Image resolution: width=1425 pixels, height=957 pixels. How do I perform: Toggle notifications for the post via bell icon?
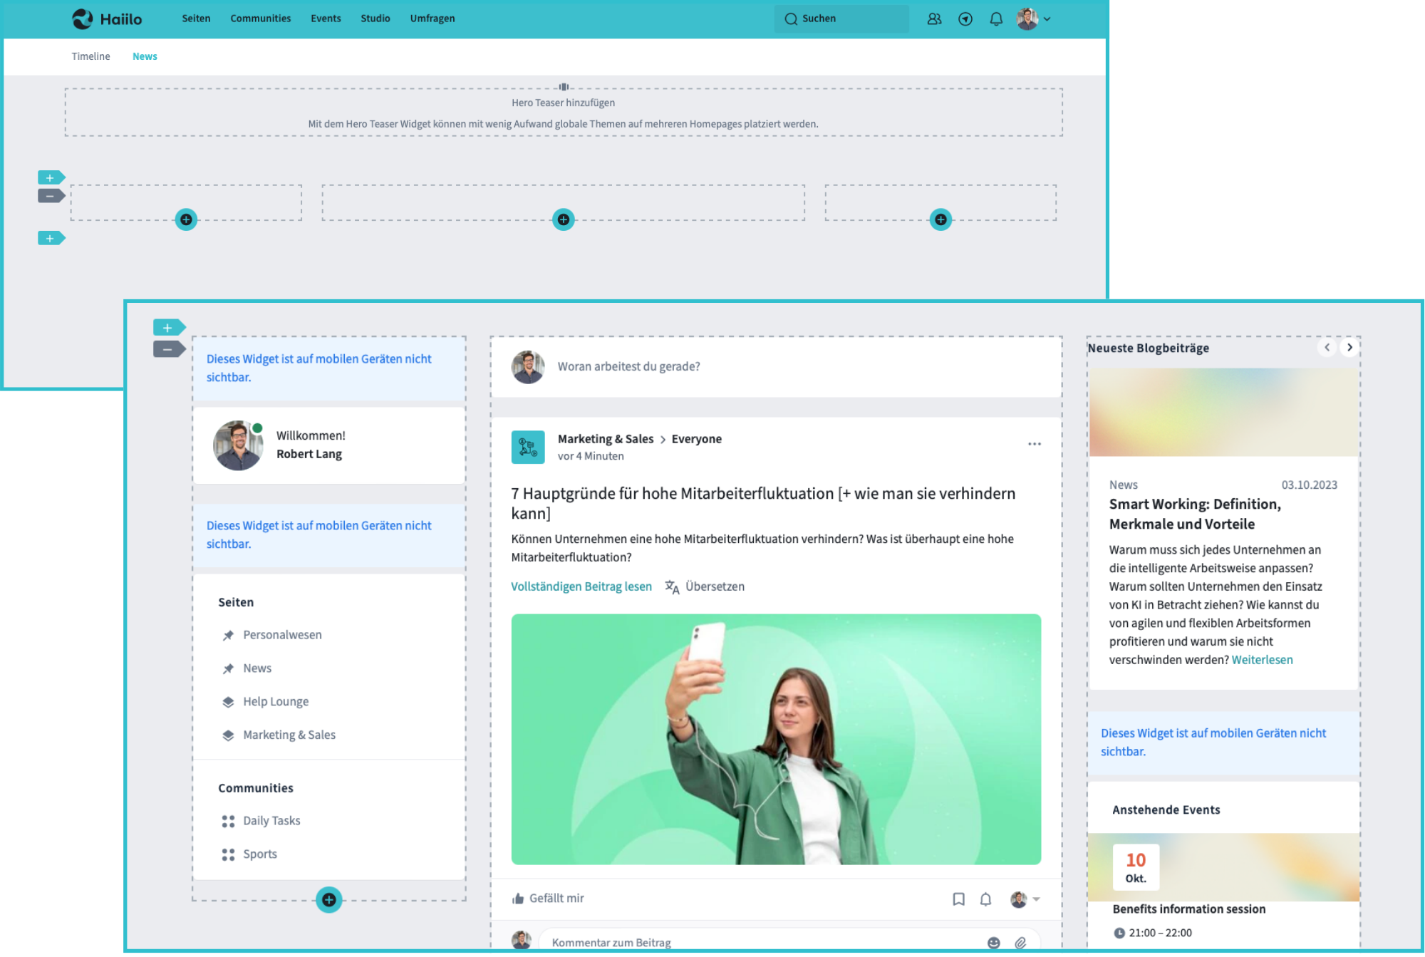coord(986,899)
